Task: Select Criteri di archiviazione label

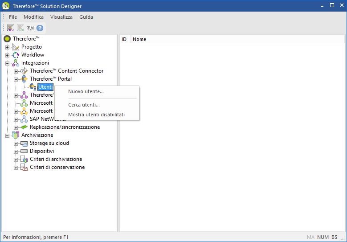Action: click(x=56, y=159)
